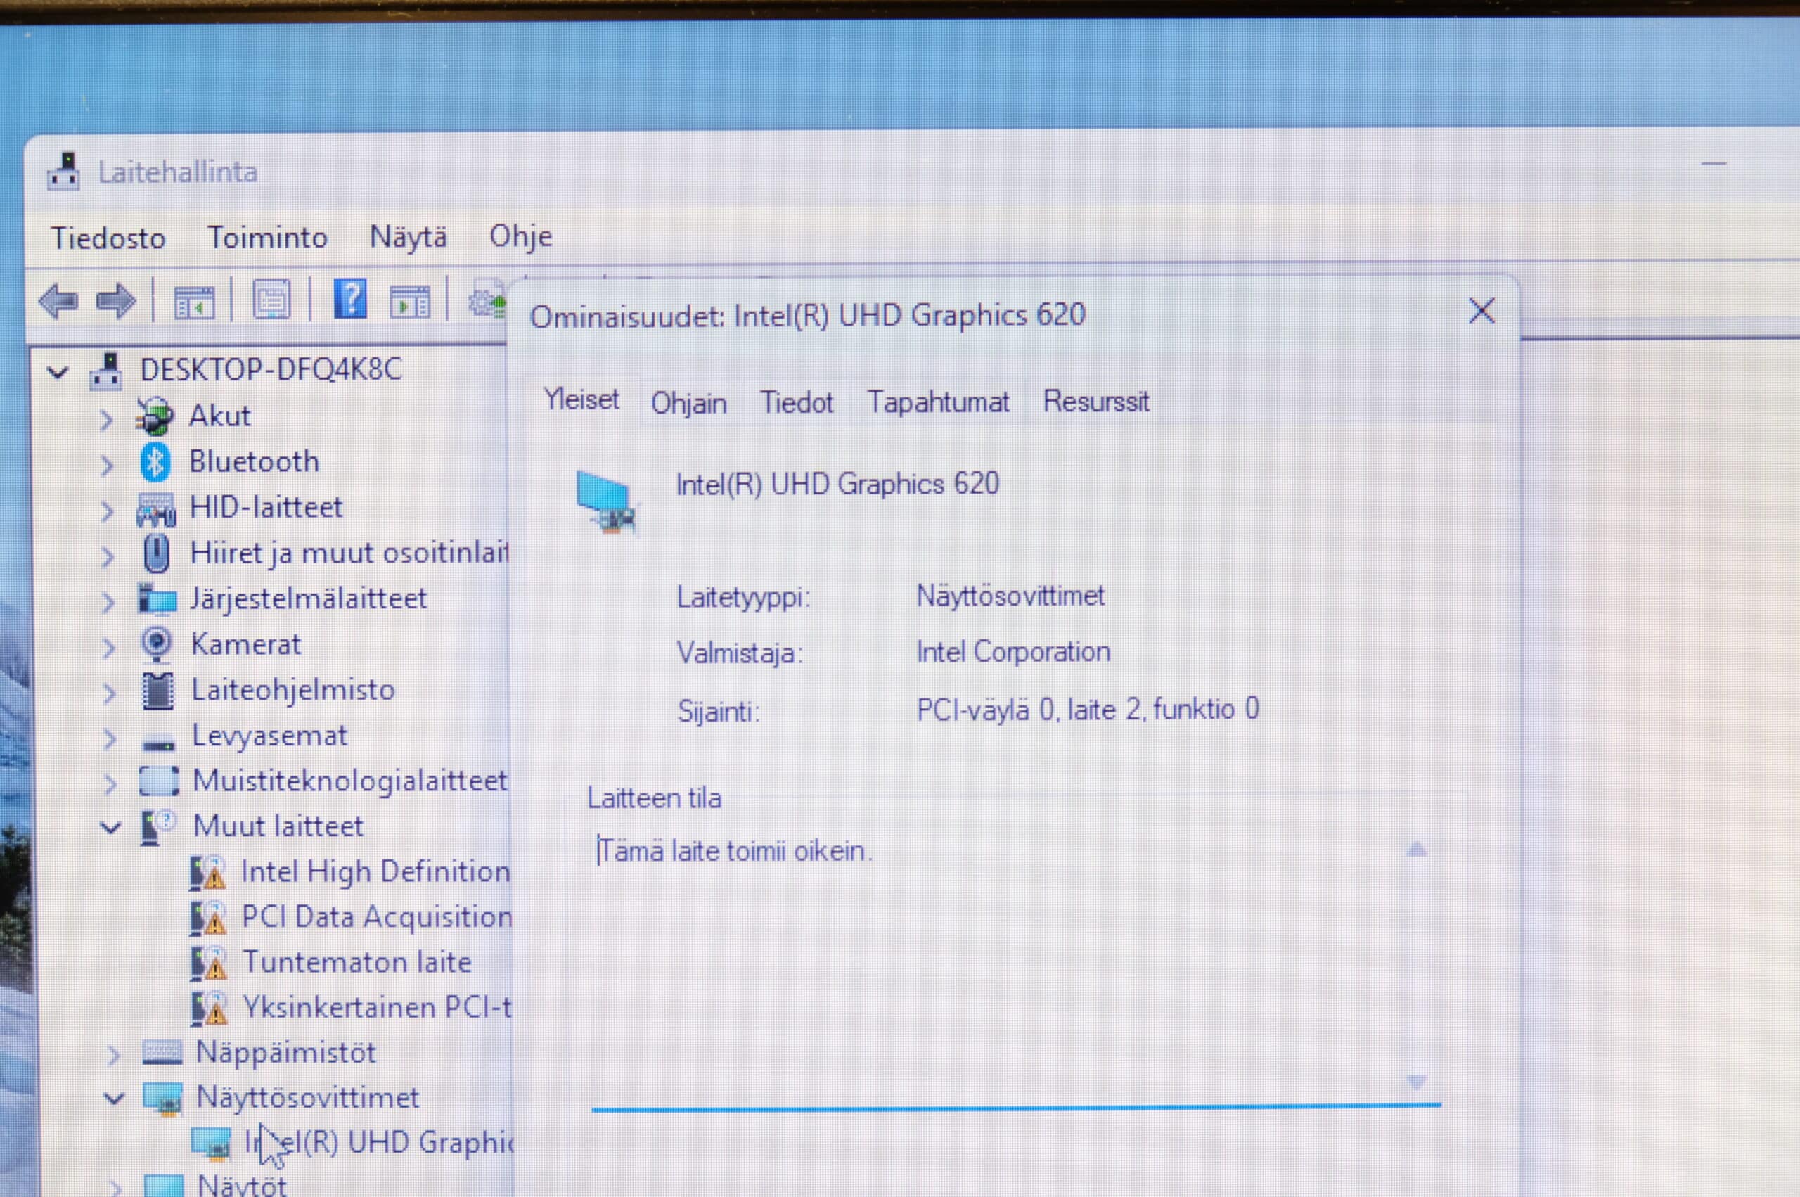Click warning icon beside Yksinkertainen PCI
Screen dimensions: 1800x1197
209,1009
